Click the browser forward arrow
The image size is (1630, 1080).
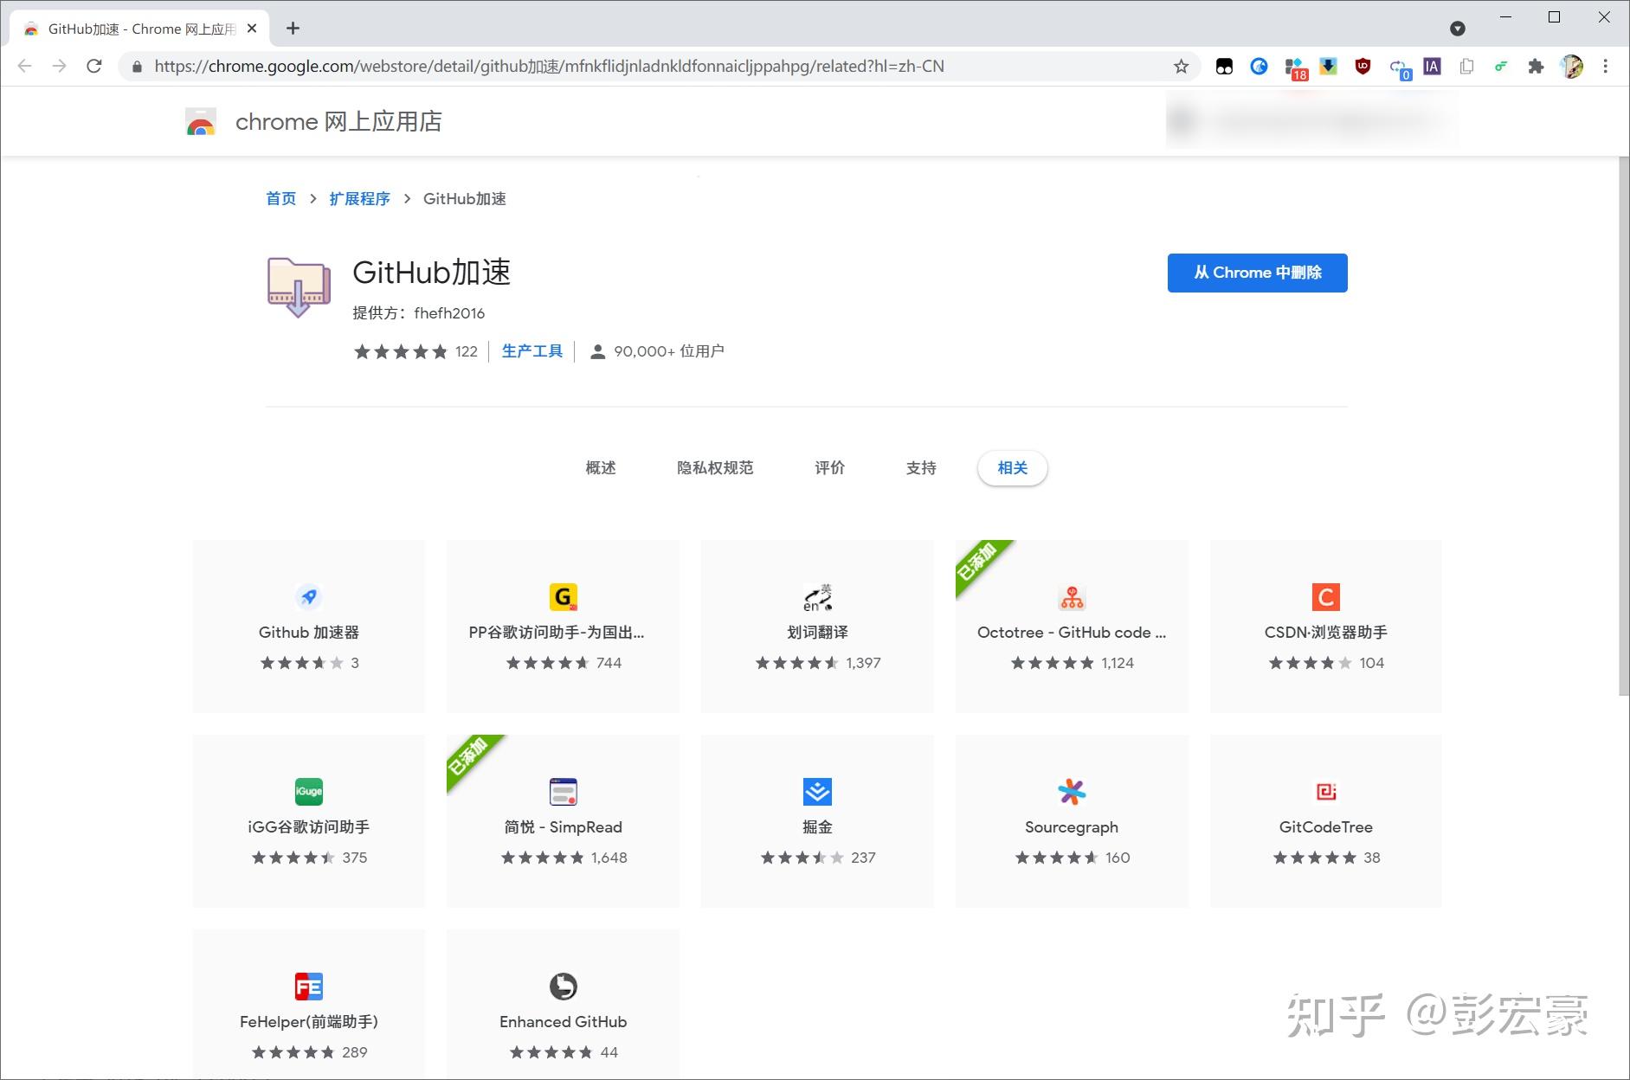[x=59, y=66]
